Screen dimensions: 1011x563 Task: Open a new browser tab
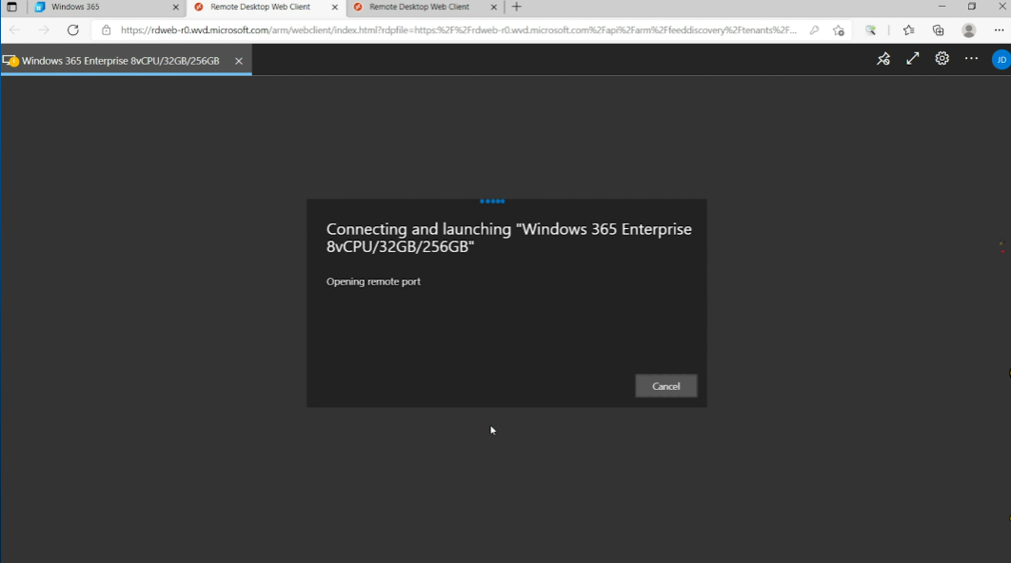[x=517, y=7]
